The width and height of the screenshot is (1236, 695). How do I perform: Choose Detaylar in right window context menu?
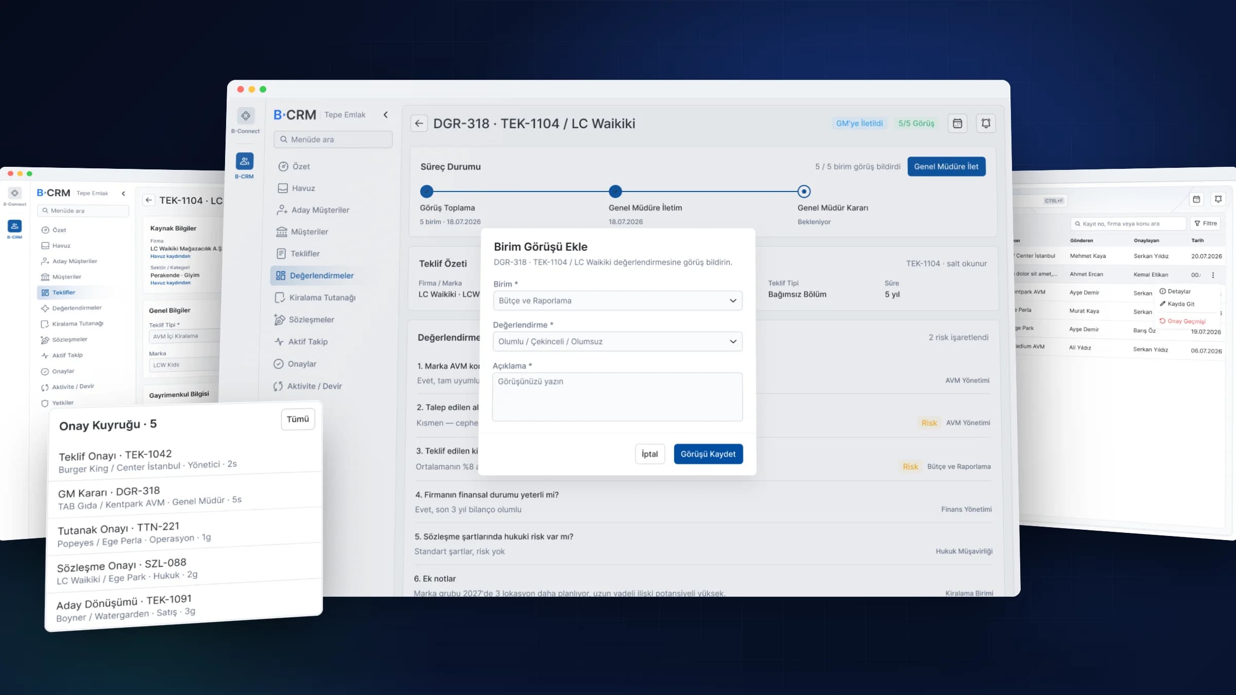tap(1175, 291)
